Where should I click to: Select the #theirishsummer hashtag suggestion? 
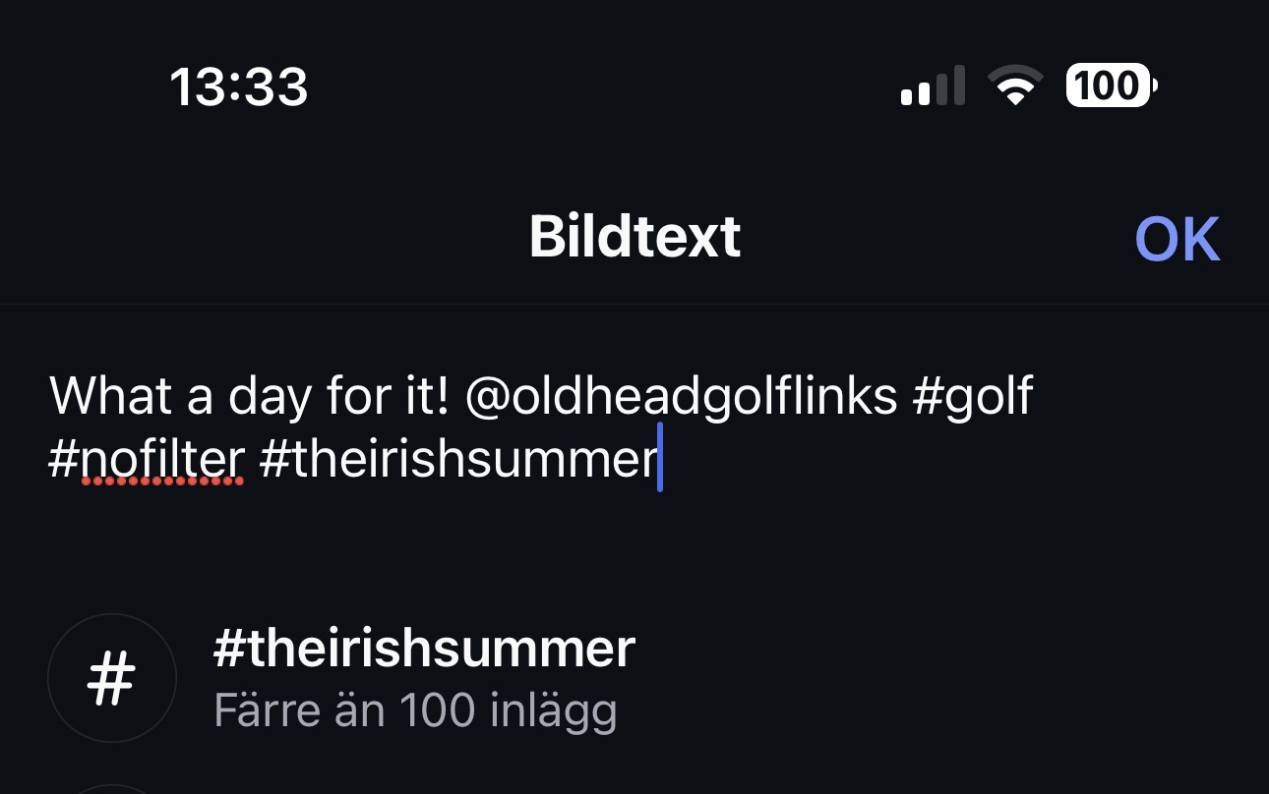pos(634,678)
